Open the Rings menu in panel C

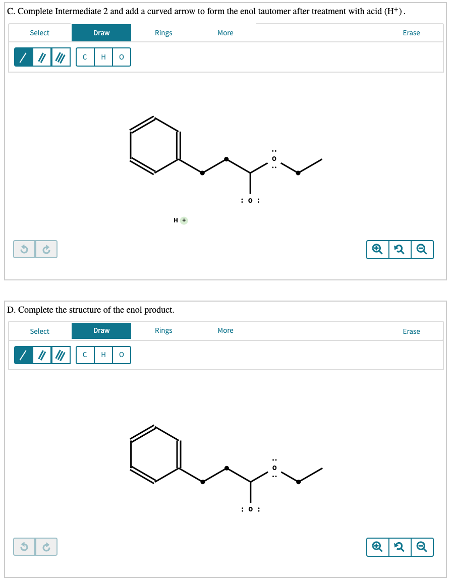(163, 32)
